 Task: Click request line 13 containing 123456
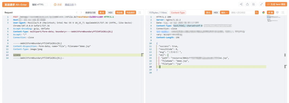(x=77, y=55)
